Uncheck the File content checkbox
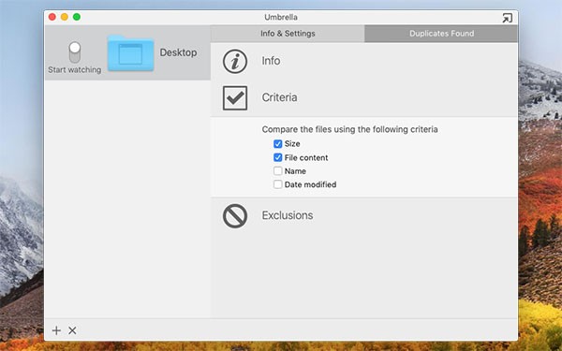The height and width of the screenshot is (351, 562). coord(278,157)
